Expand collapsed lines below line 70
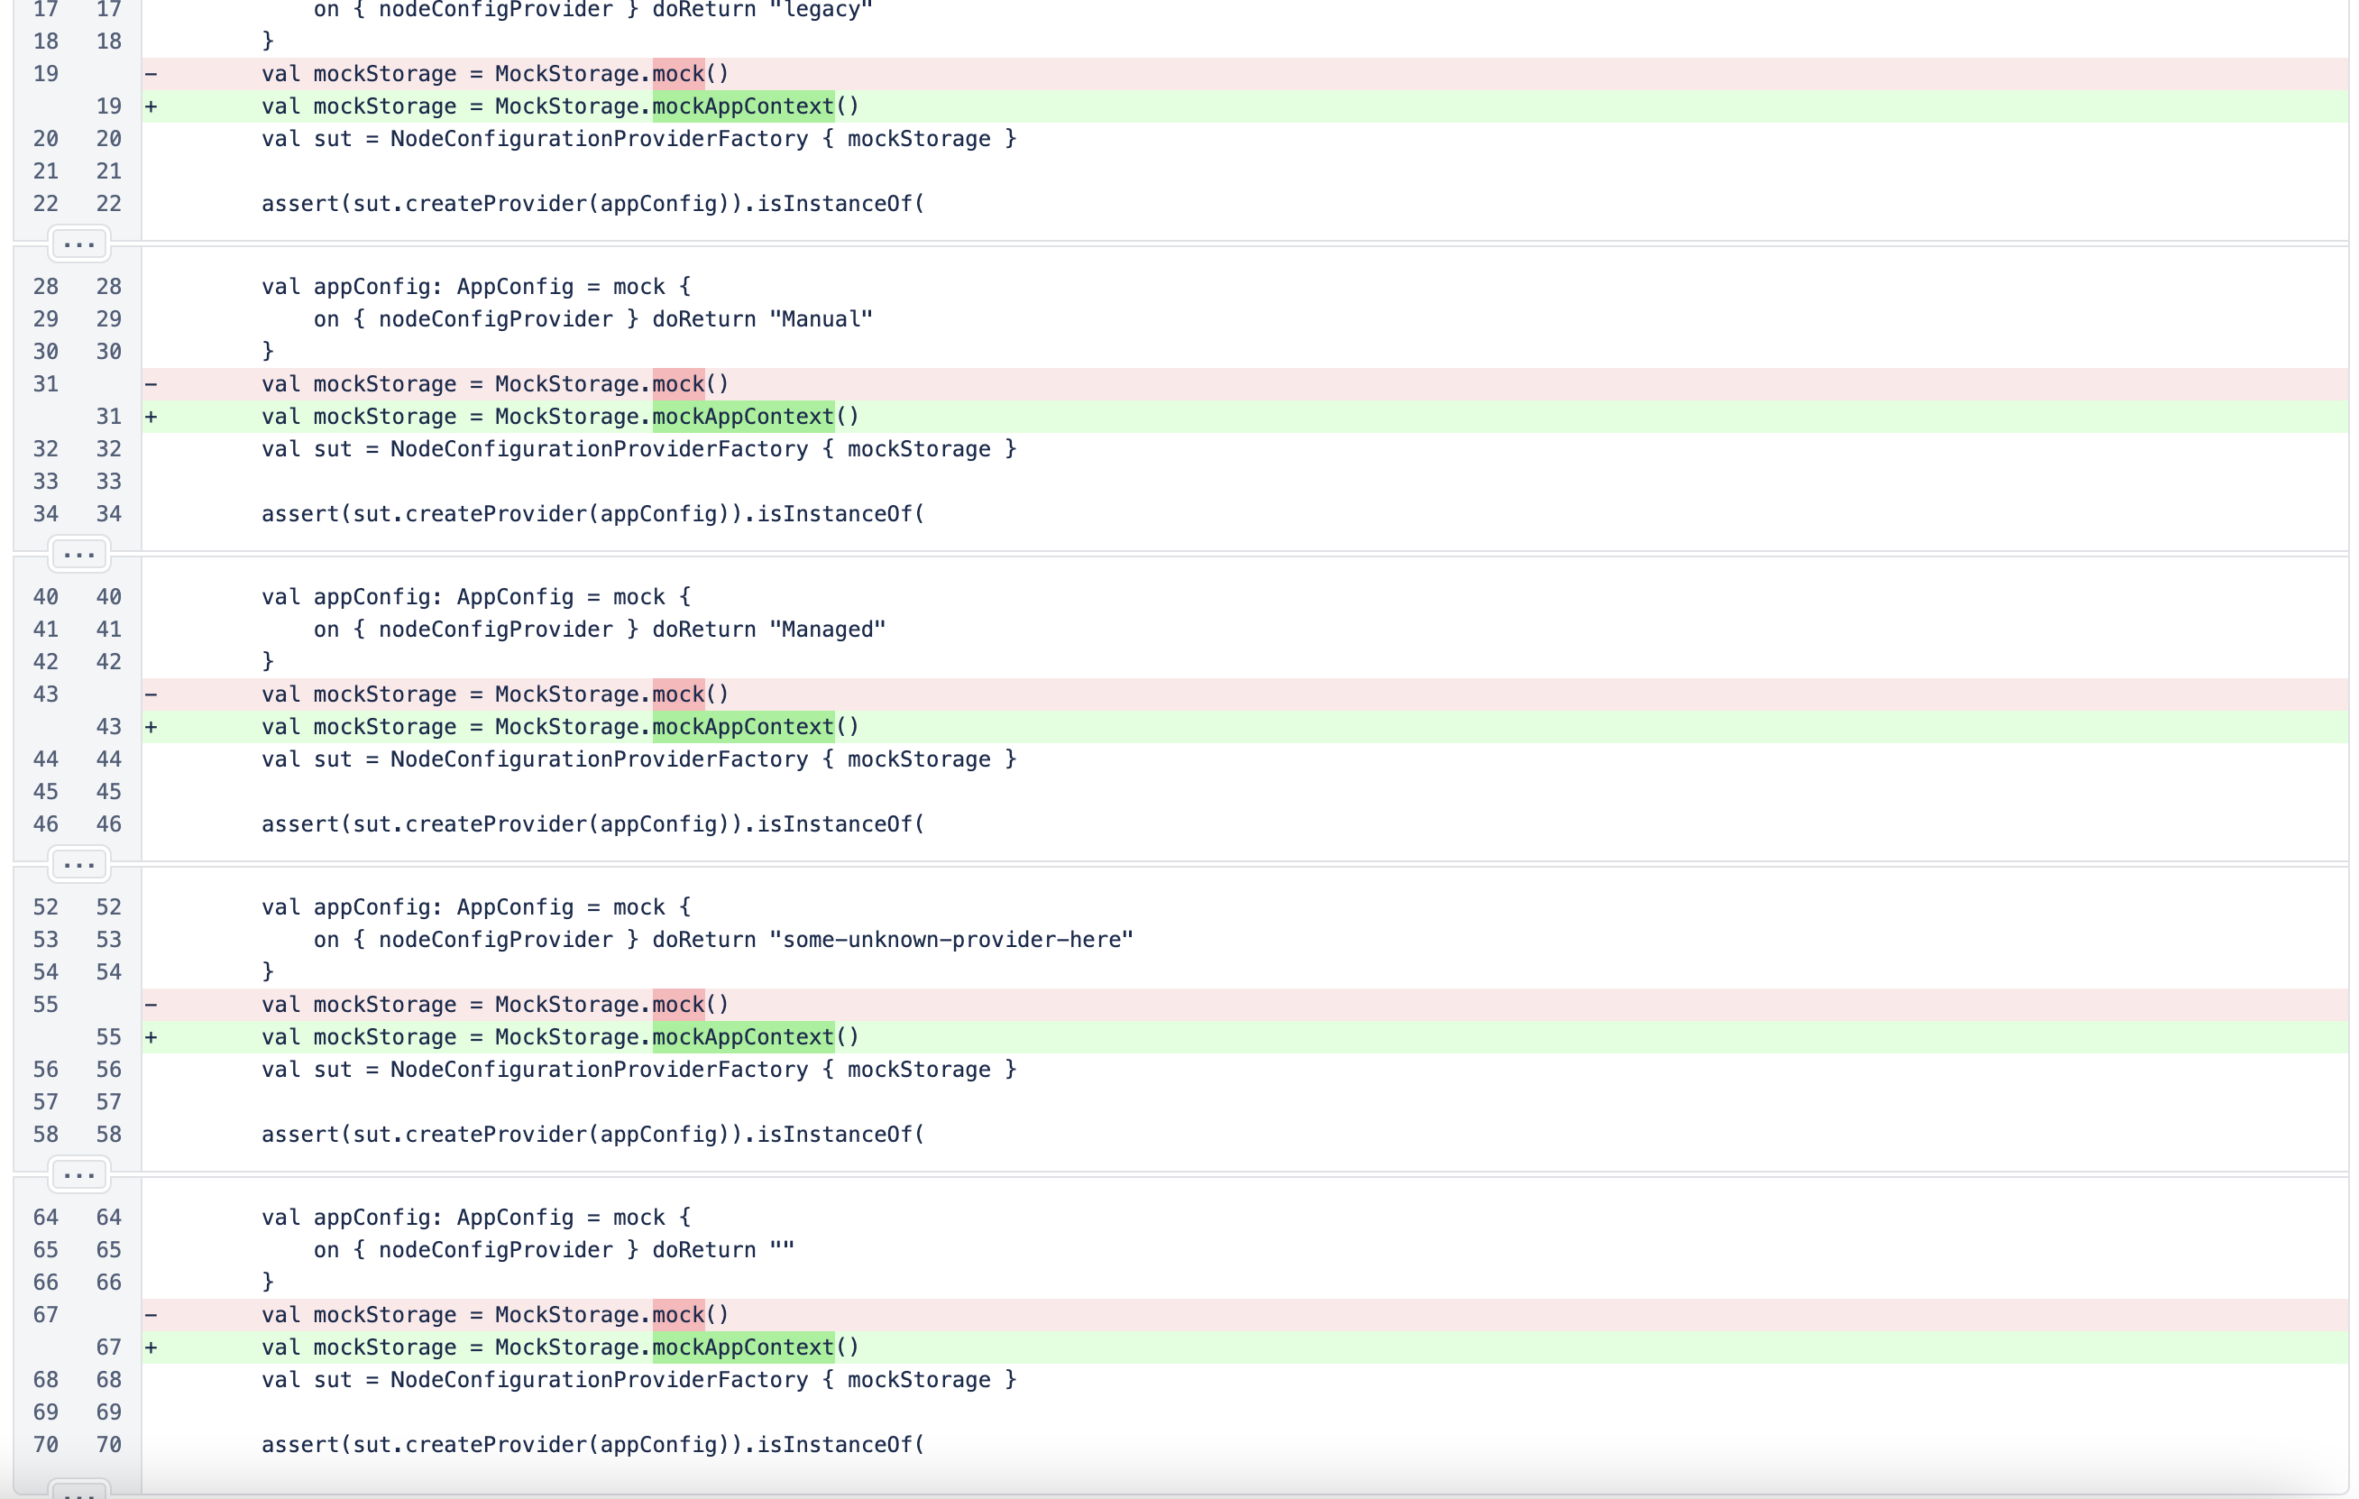 [78, 1489]
